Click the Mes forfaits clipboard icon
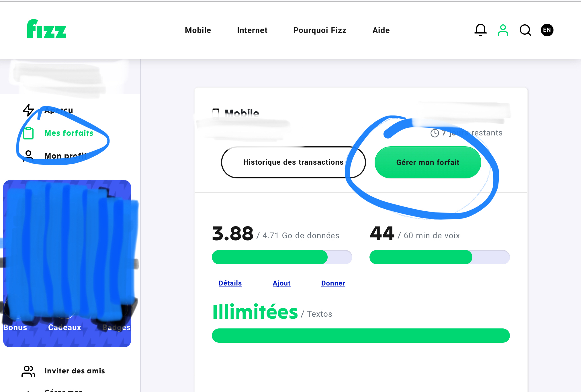Image resolution: width=581 pixels, height=392 pixels. 28,133
